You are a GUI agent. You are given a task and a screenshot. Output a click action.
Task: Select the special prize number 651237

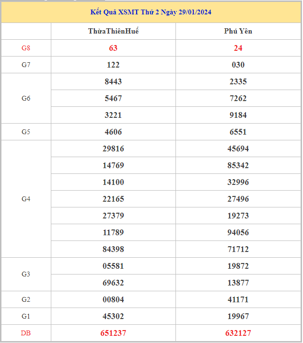coord(113,333)
